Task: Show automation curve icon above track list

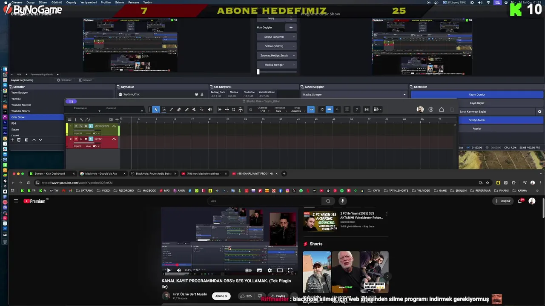Action: pyautogui.click(x=88, y=120)
